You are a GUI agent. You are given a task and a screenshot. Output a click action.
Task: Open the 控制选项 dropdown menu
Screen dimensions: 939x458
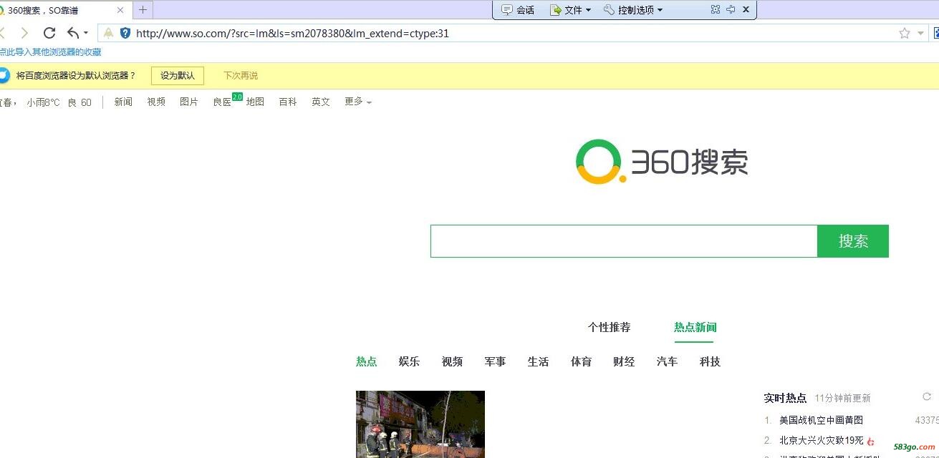[x=633, y=10]
